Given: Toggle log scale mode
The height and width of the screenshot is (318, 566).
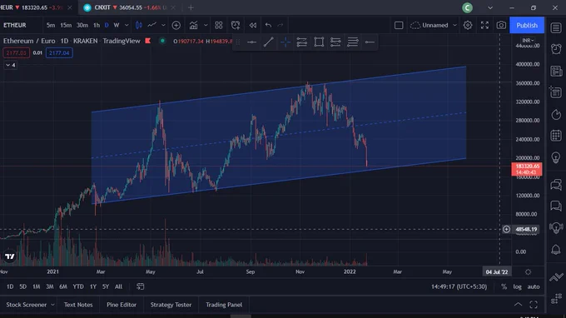Looking at the screenshot, I should click(x=517, y=286).
